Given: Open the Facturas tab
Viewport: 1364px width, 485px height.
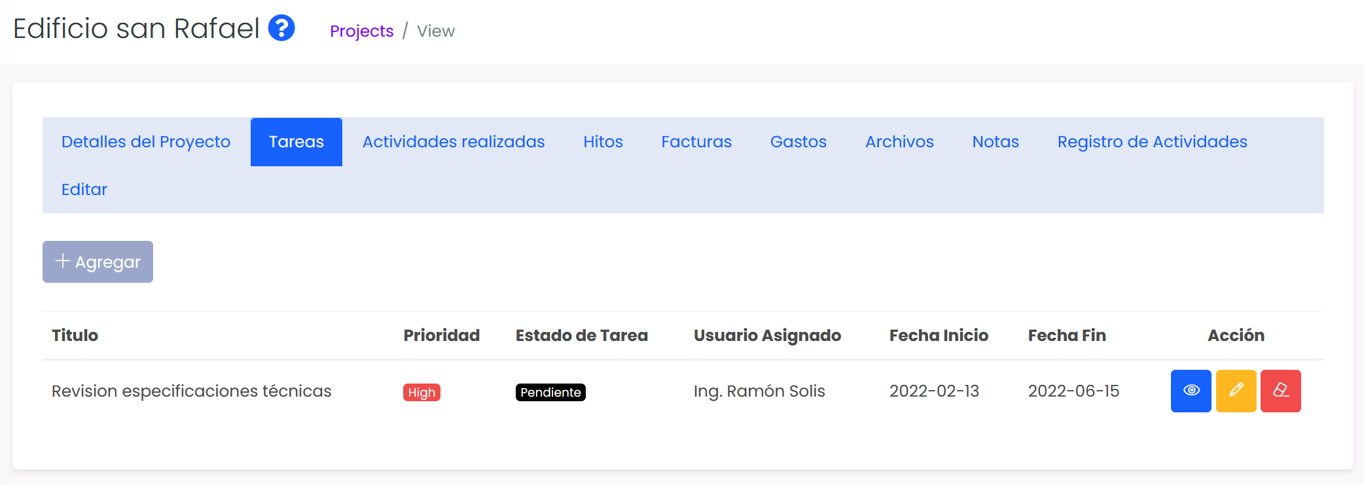Looking at the screenshot, I should (696, 142).
